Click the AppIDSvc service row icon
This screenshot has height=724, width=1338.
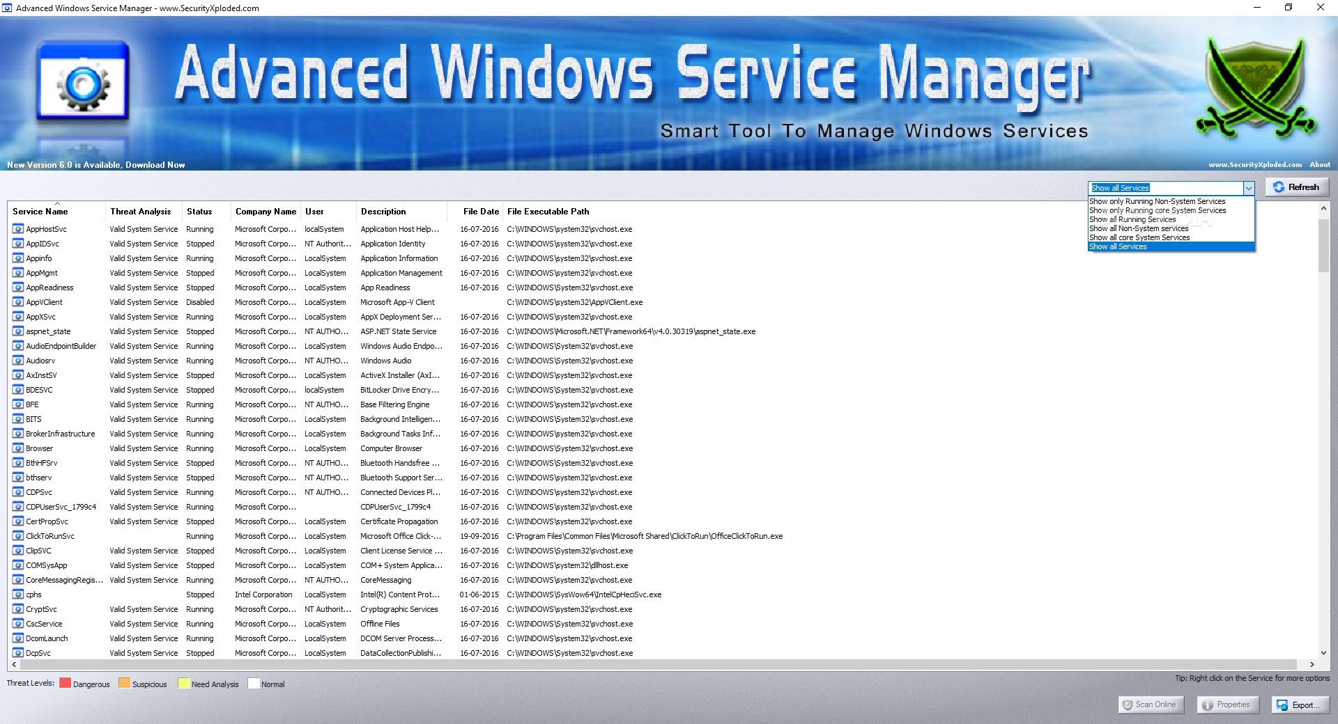point(18,243)
